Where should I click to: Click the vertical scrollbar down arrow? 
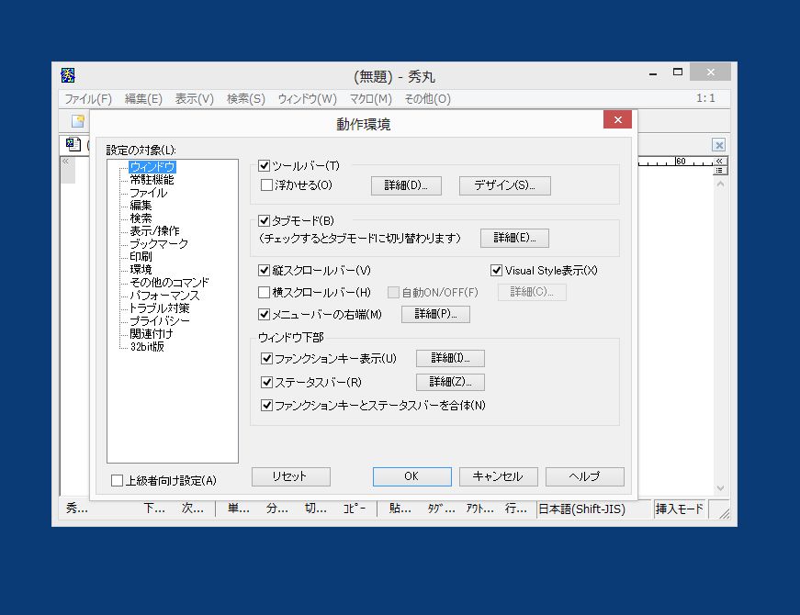click(x=720, y=488)
